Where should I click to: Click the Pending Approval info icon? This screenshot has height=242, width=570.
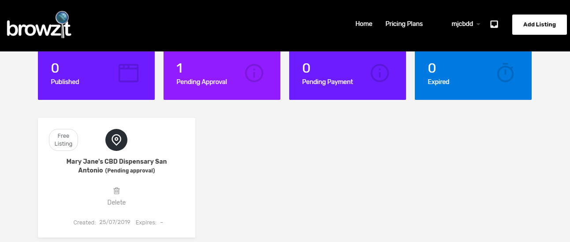254,73
